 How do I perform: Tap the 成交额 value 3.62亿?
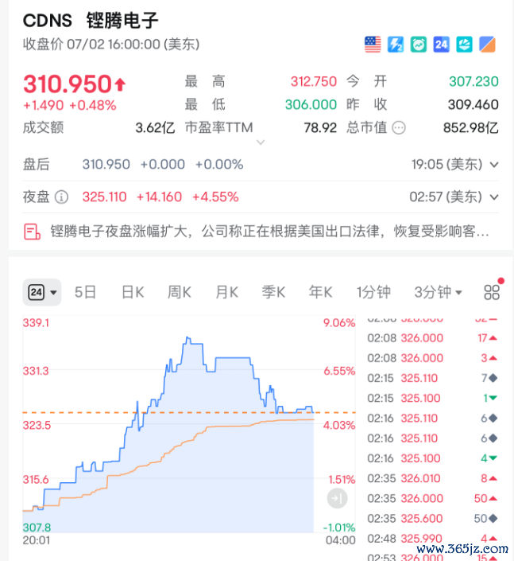(155, 128)
